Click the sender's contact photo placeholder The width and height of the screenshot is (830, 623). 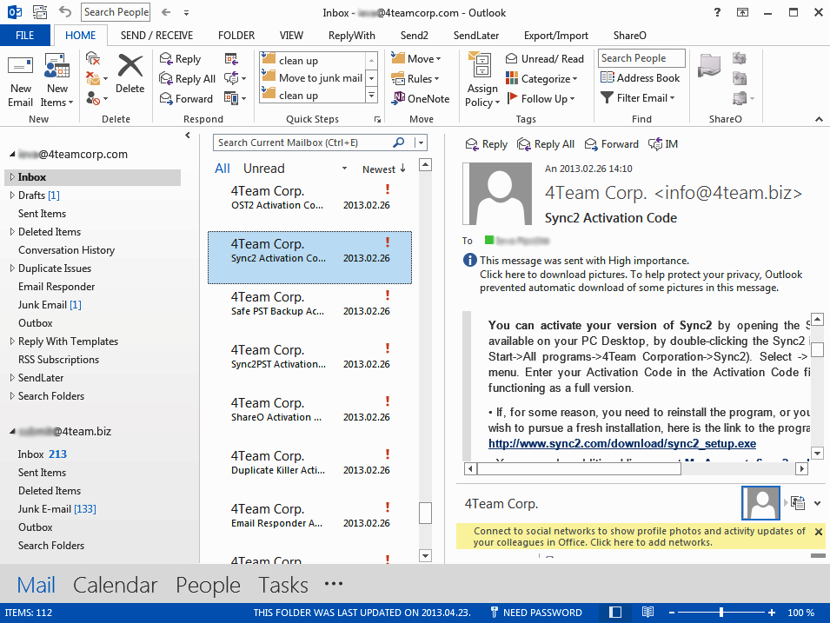497,193
